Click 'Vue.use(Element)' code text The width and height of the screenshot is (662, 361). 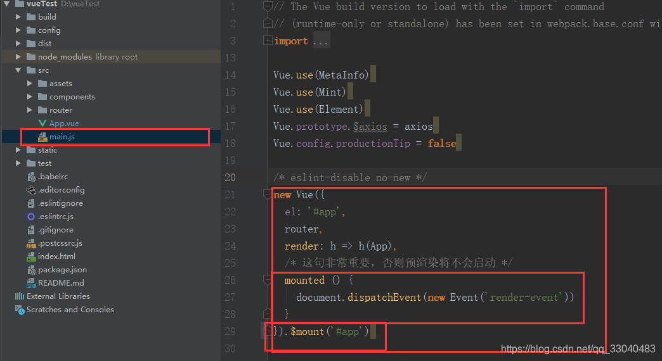pyautogui.click(x=318, y=109)
